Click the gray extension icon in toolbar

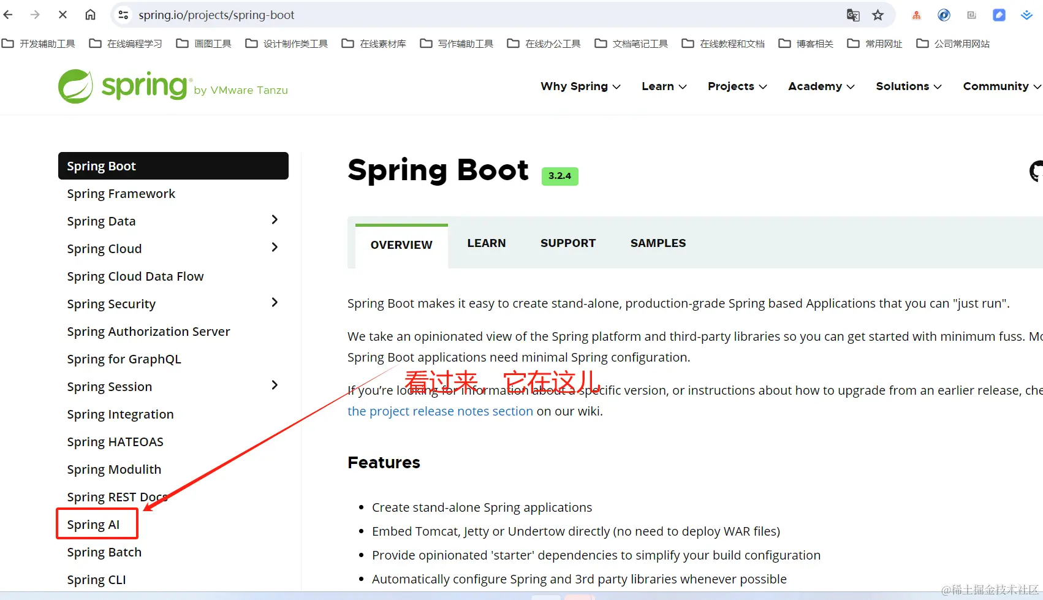coord(972,15)
